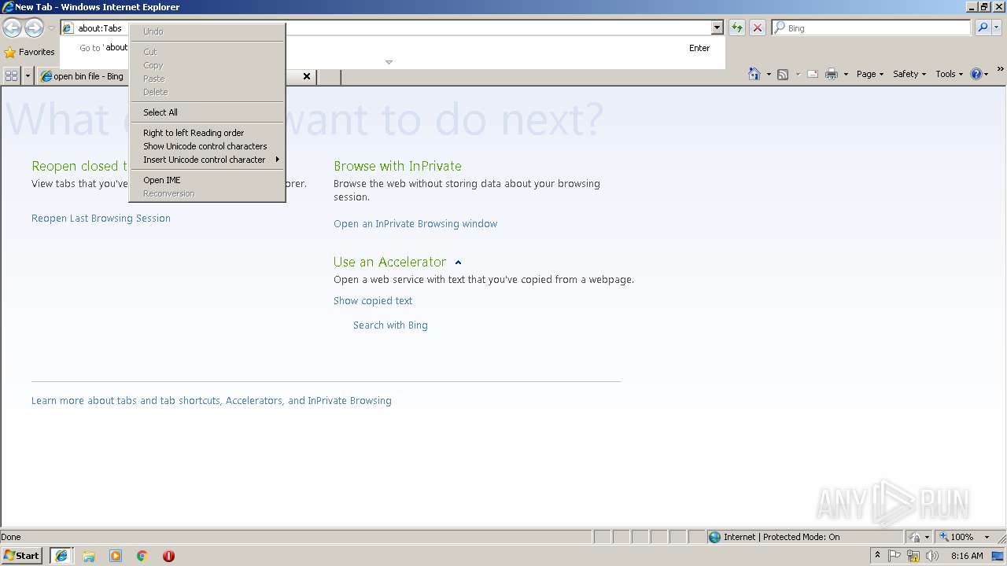Image resolution: width=1007 pixels, height=566 pixels.
Task: Click the network status tray icon
Action: click(913, 556)
